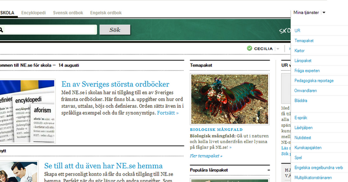348x182 pixels.
Task: Click the Fler temapaket » link
Action: tap(206, 156)
